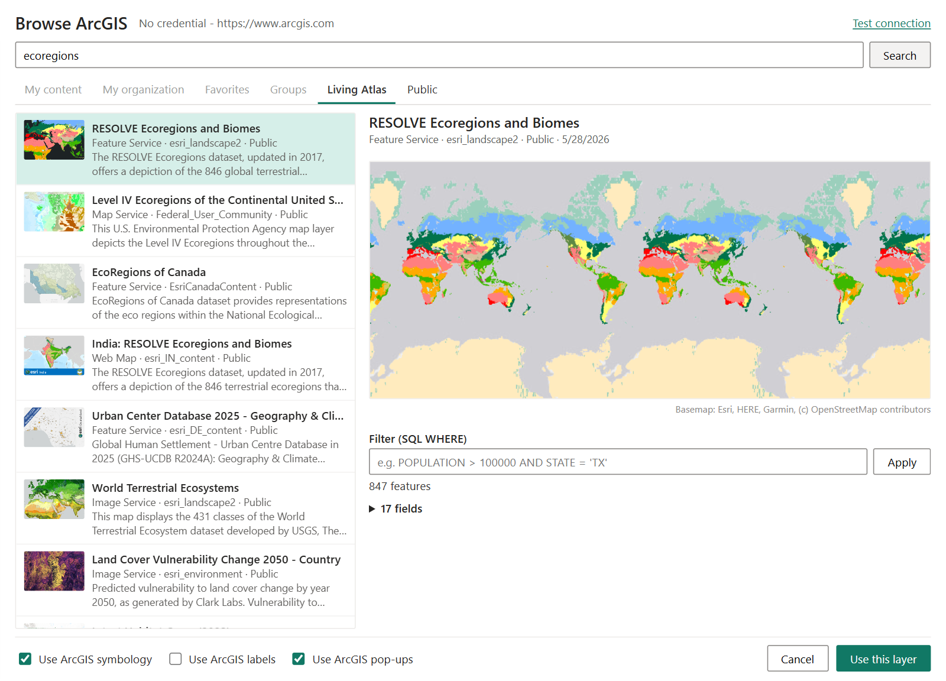946x681 pixels.
Task: Toggle Use ArcGIS pop-ups checkbox
Action: 299,659
